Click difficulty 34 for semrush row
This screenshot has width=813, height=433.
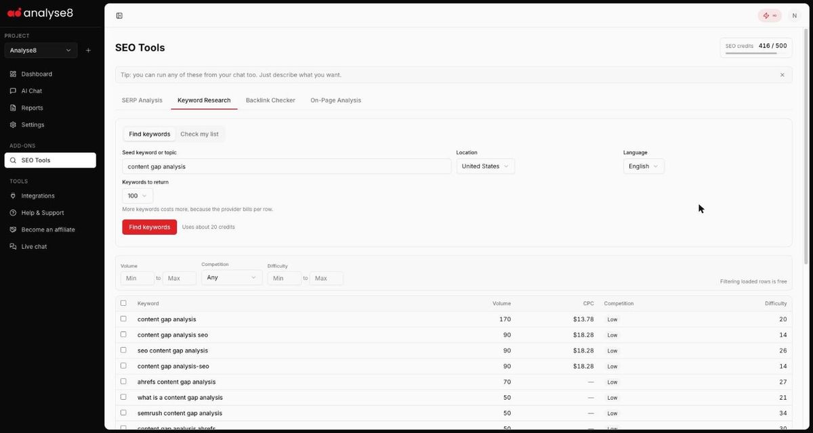tap(783, 413)
